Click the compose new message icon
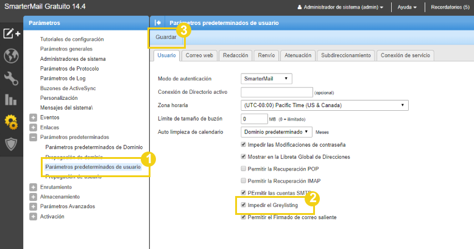 pyautogui.click(x=12, y=33)
